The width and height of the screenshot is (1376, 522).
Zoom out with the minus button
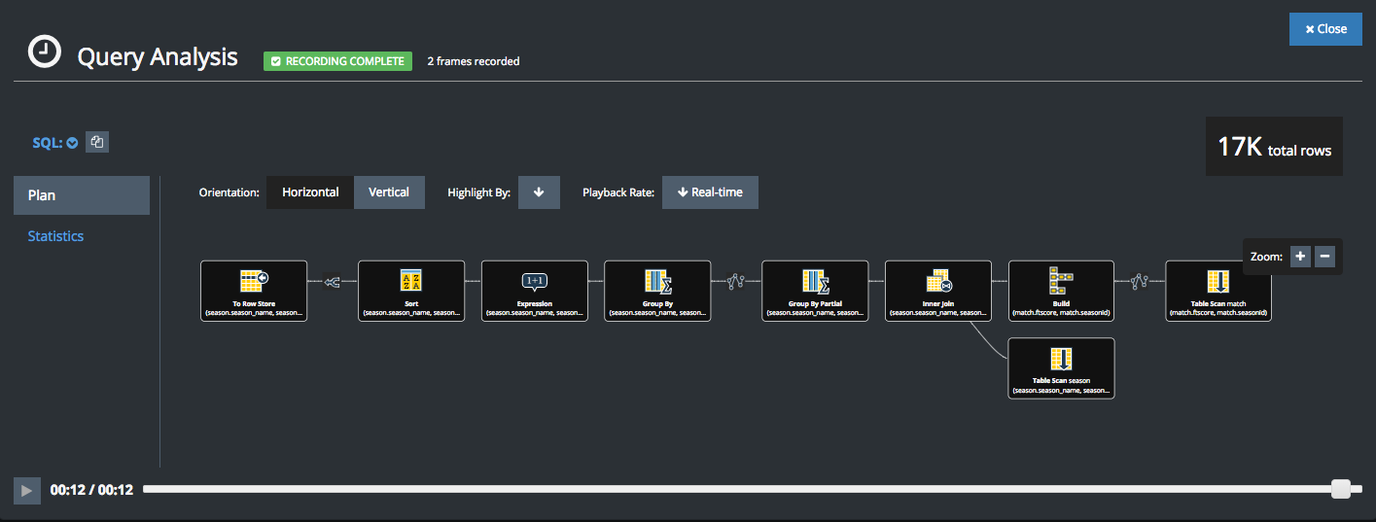click(1324, 257)
